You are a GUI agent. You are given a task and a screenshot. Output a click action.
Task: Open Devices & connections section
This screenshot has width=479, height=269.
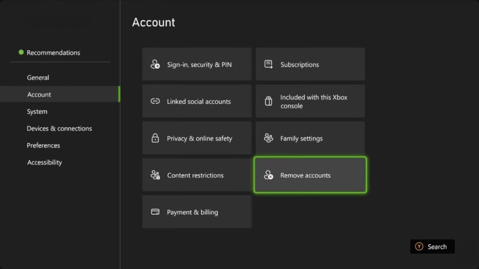click(59, 128)
